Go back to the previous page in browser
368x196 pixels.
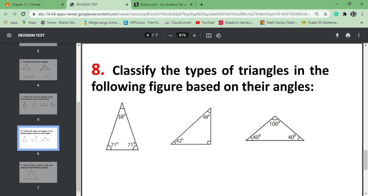[6, 14]
